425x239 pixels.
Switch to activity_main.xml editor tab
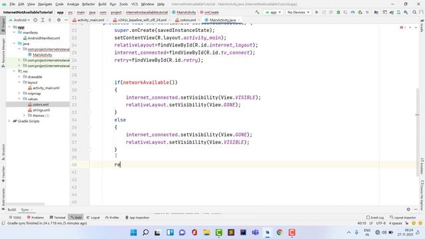90,20
